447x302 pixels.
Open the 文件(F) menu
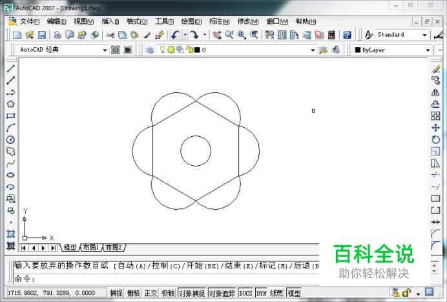(30, 21)
